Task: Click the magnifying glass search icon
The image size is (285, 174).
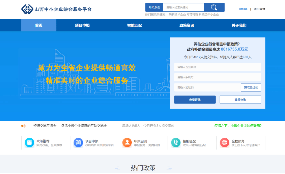Action: [214, 7]
